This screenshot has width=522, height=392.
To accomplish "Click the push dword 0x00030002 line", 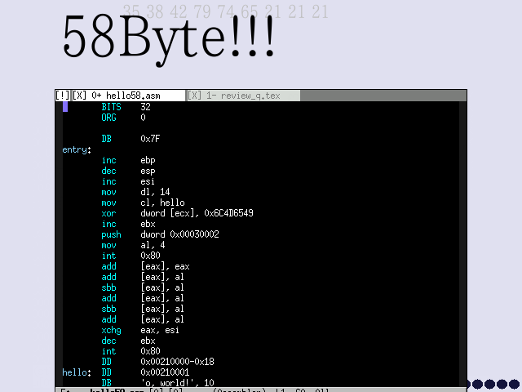I will pyautogui.click(x=160, y=234).
